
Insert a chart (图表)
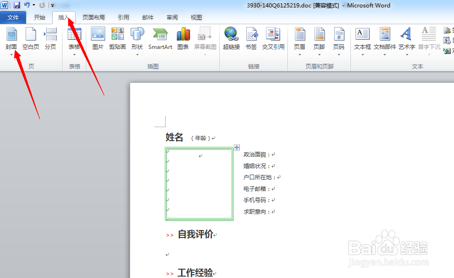tap(183, 39)
